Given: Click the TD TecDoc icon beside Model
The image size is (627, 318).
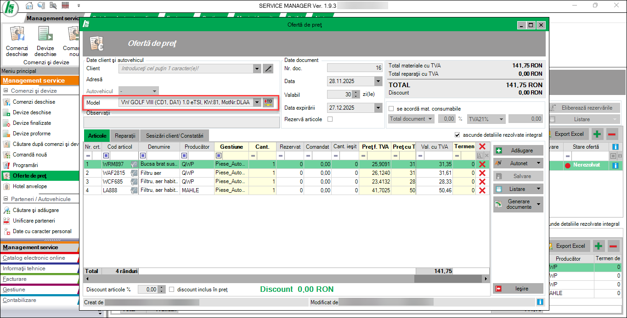Looking at the screenshot, I should click(268, 102).
